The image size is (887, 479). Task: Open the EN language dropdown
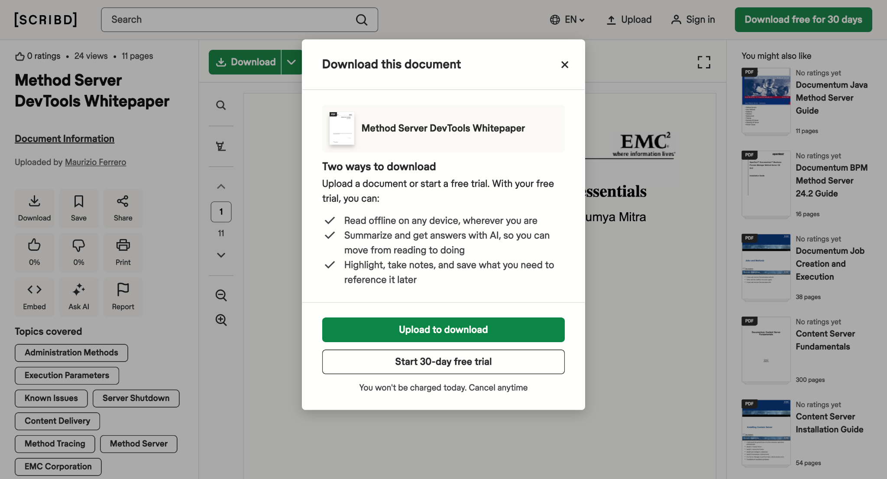(567, 19)
